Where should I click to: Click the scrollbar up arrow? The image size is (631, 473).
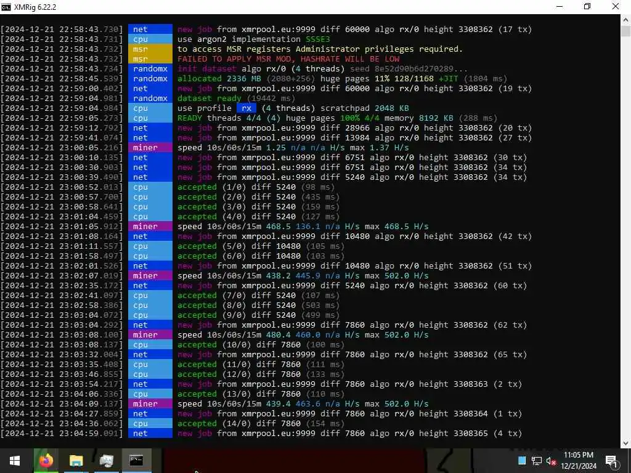pyautogui.click(x=625, y=19)
